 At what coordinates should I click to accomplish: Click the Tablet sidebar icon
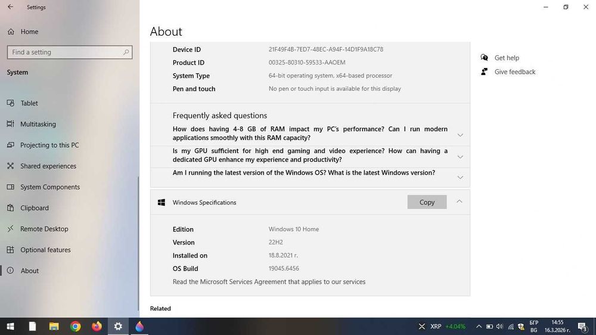(x=11, y=103)
